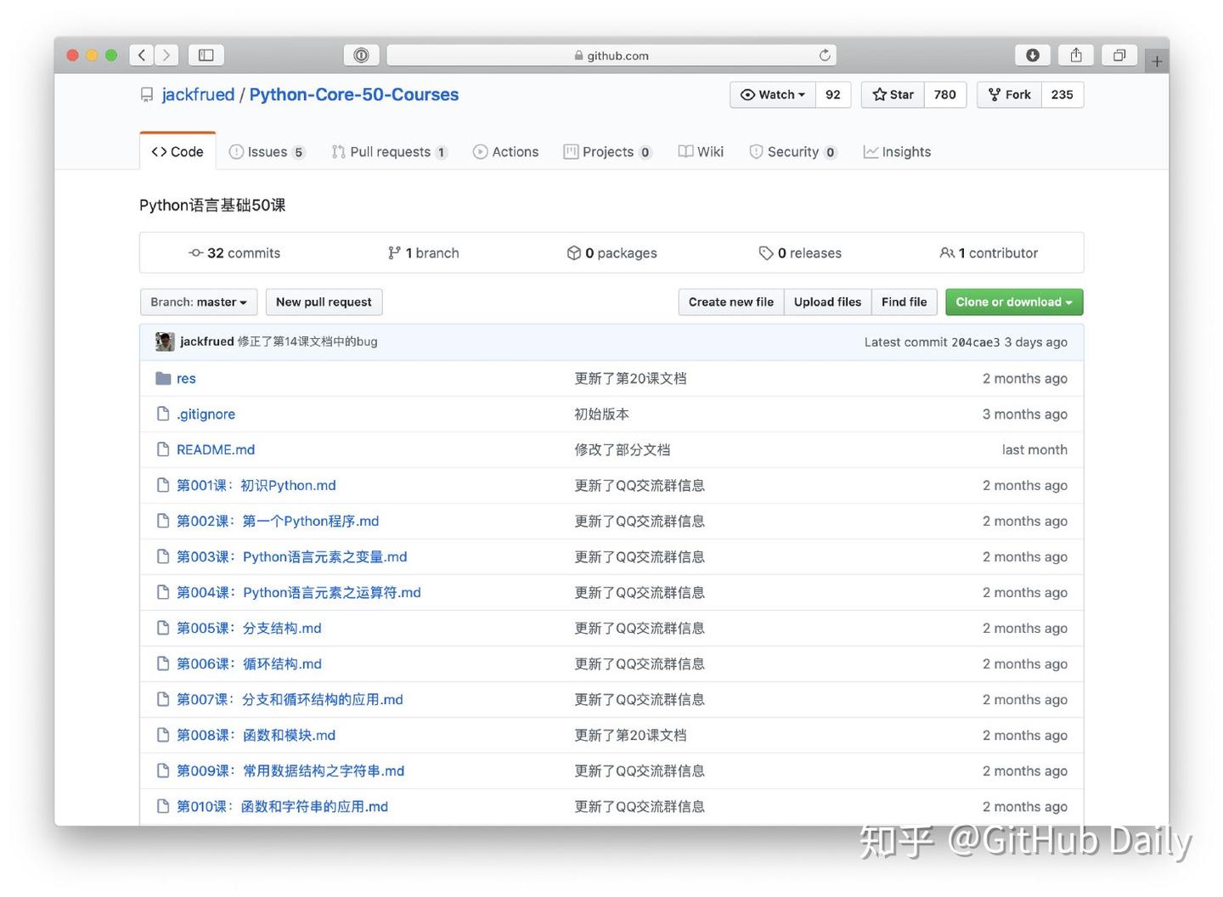The width and height of the screenshot is (1223, 897).
Task: Expand the Clone or download dropdown
Action: tap(1013, 302)
